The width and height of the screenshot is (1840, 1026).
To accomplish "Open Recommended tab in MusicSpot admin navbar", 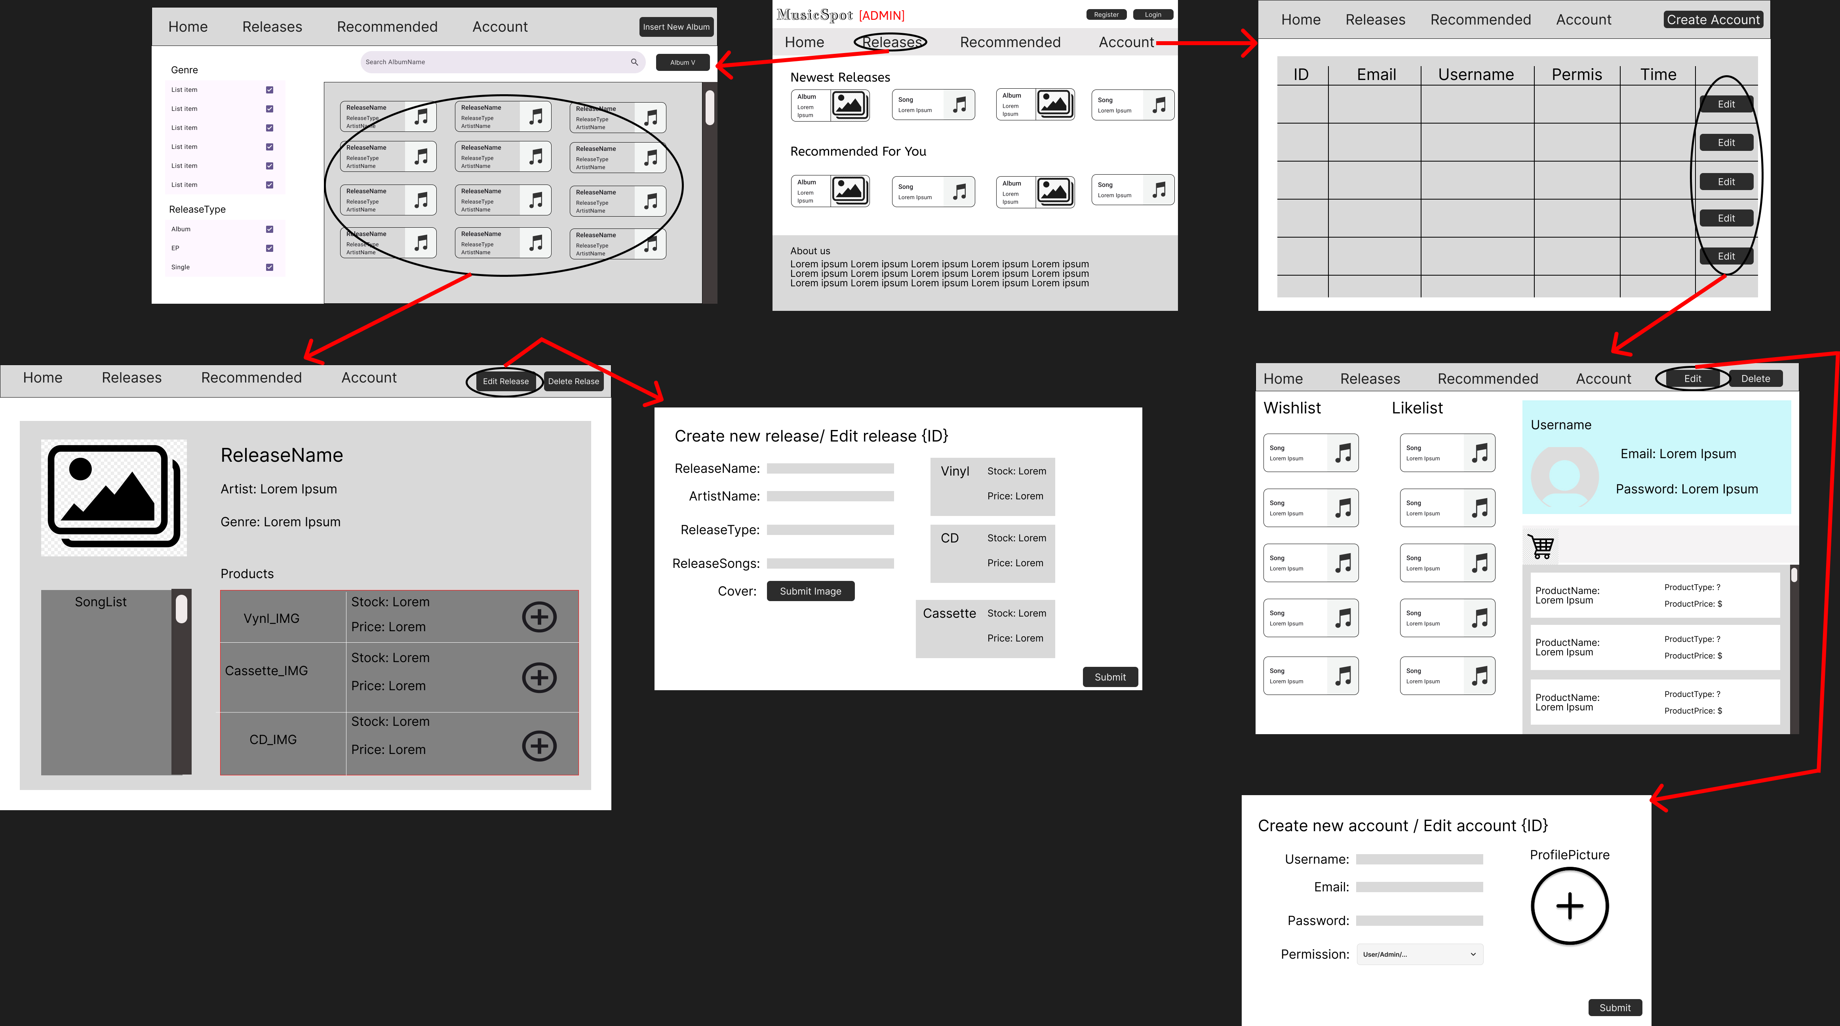I will pyautogui.click(x=1009, y=42).
